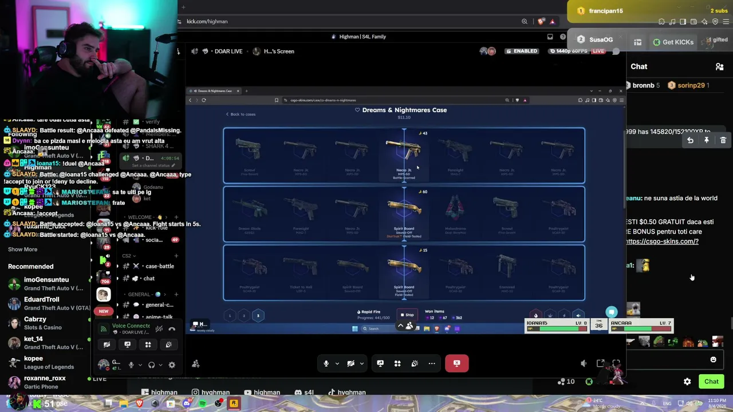The height and width of the screenshot is (412, 733).
Task: Open the blue support chat bubble
Action: [x=612, y=312]
